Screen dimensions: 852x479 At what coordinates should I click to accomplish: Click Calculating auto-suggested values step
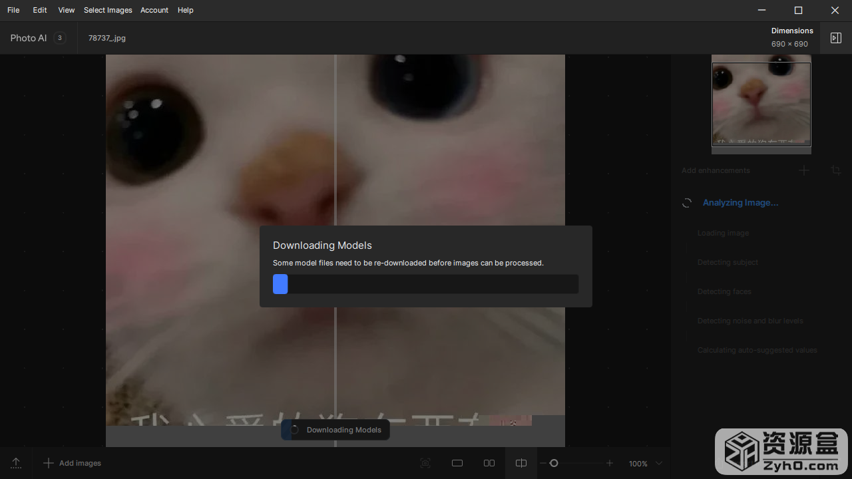coord(757,350)
